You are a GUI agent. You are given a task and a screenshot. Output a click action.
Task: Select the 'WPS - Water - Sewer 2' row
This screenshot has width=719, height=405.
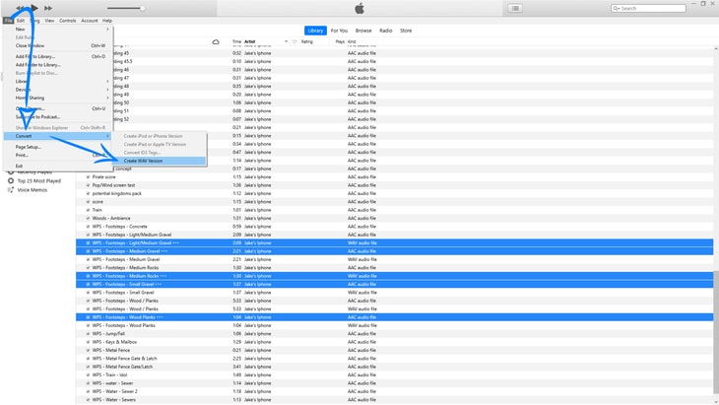click(394, 392)
